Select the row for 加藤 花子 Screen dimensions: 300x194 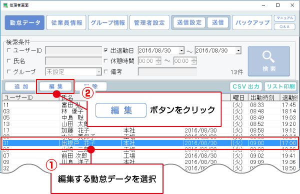pos(149,130)
